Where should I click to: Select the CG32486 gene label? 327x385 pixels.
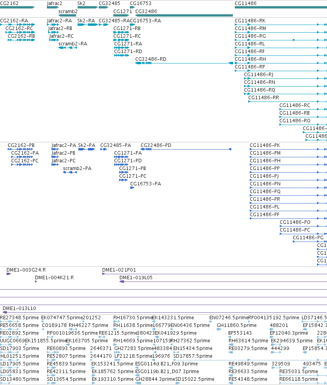146,11
